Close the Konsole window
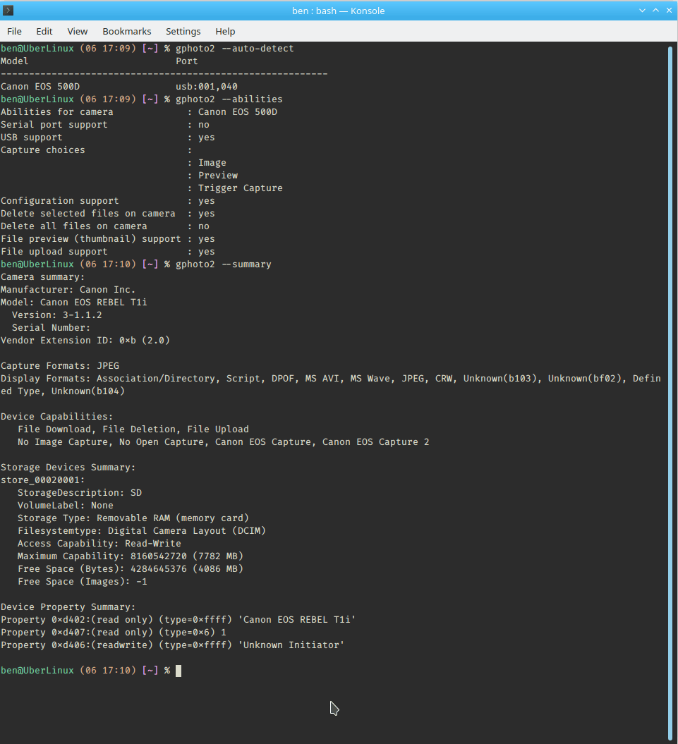 pos(670,11)
